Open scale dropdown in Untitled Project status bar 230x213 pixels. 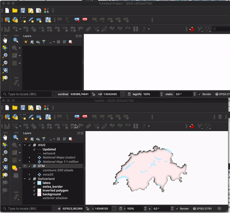pos(122,94)
